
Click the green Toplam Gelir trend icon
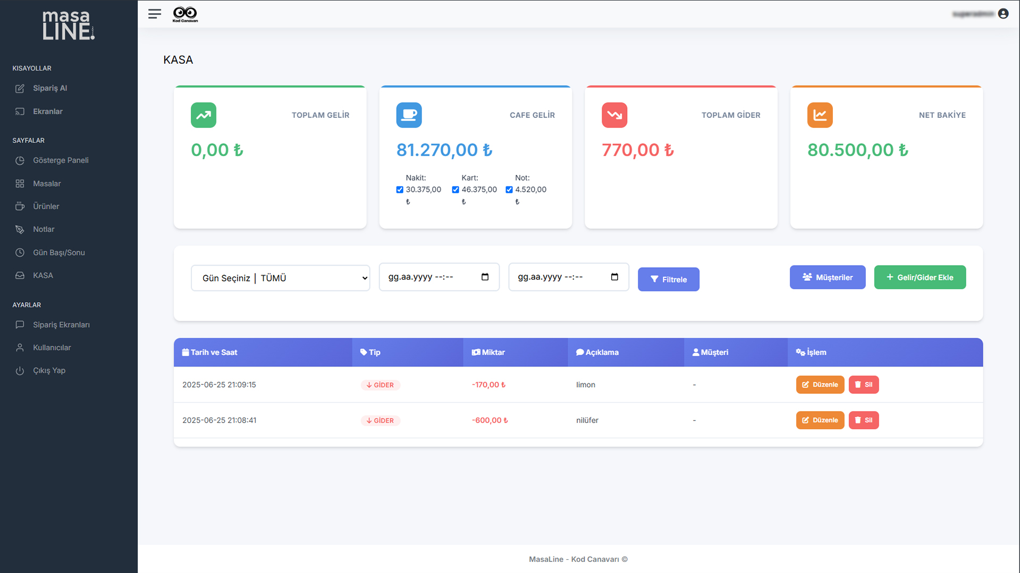pyautogui.click(x=204, y=115)
